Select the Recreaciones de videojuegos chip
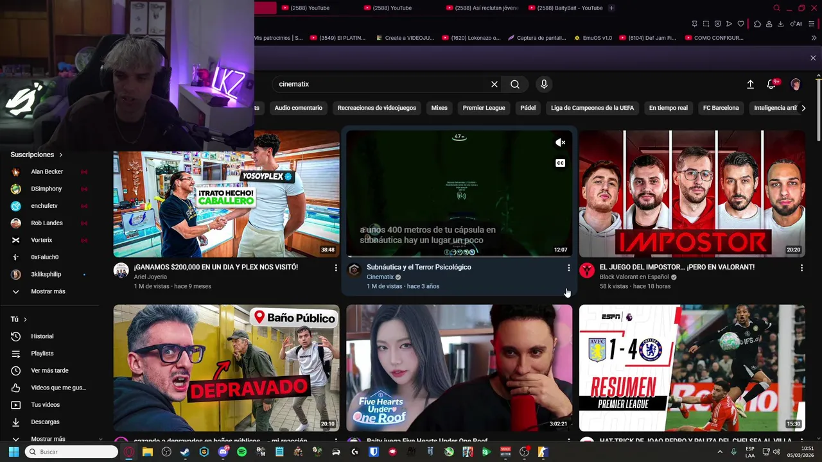The height and width of the screenshot is (462, 822). click(x=377, y=108)
